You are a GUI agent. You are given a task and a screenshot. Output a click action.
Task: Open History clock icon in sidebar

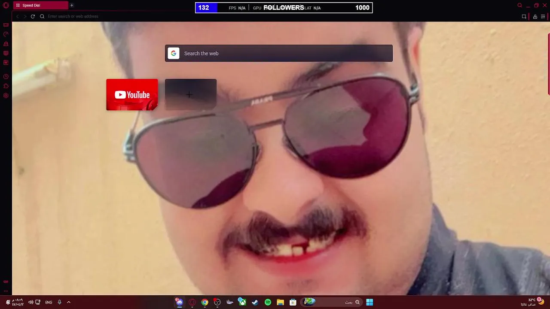click(x=6, y=76)
